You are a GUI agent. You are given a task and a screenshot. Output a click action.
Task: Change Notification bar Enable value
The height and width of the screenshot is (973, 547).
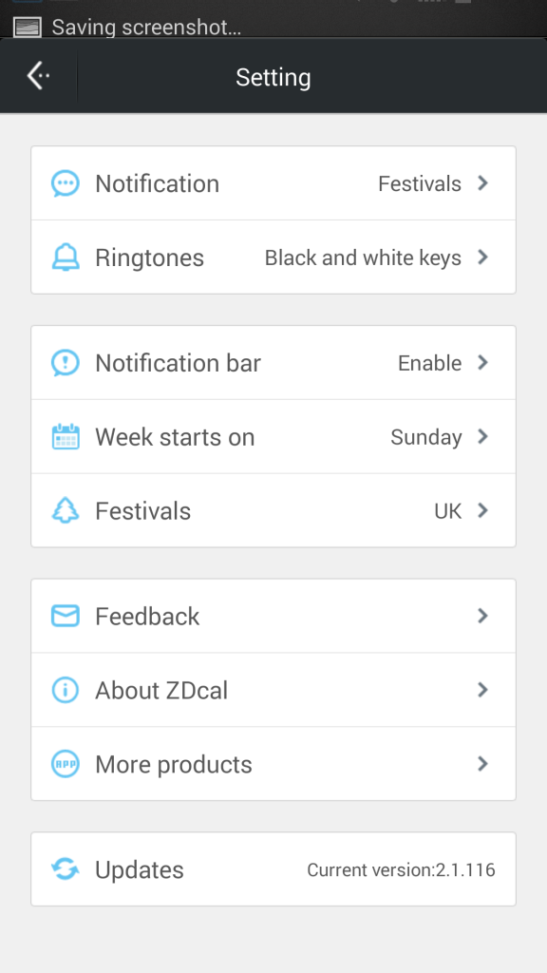tap(430, 363)
